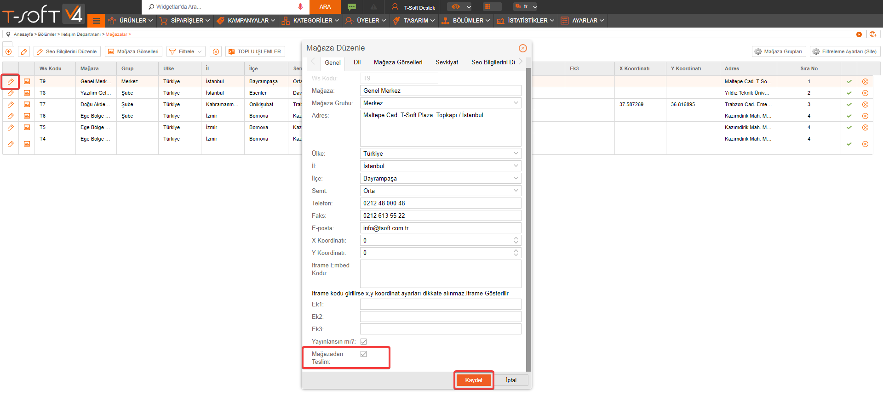Viewport: 883px width, 396px height.
Task: Click the edit pencil icon for row T7
Action: 11,104
